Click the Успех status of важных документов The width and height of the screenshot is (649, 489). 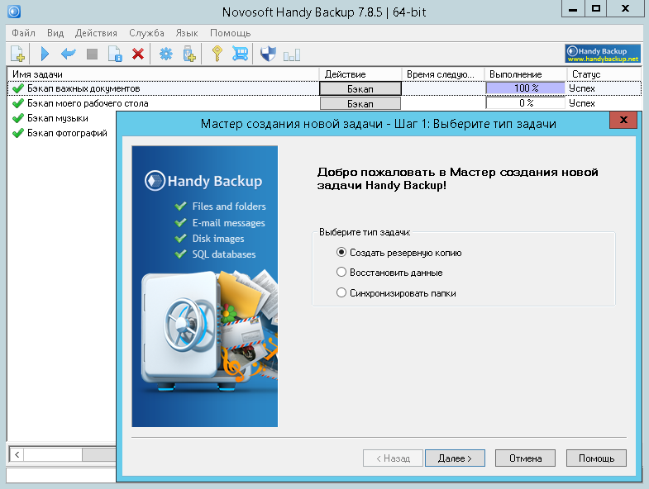tap(582, 88)
